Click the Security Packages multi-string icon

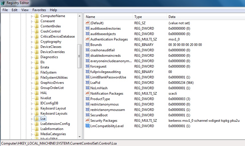click(88, 120)
